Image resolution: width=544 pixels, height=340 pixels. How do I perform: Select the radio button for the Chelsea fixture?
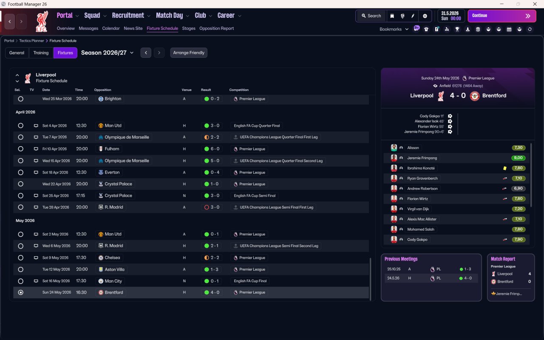[x=20, y=258]
